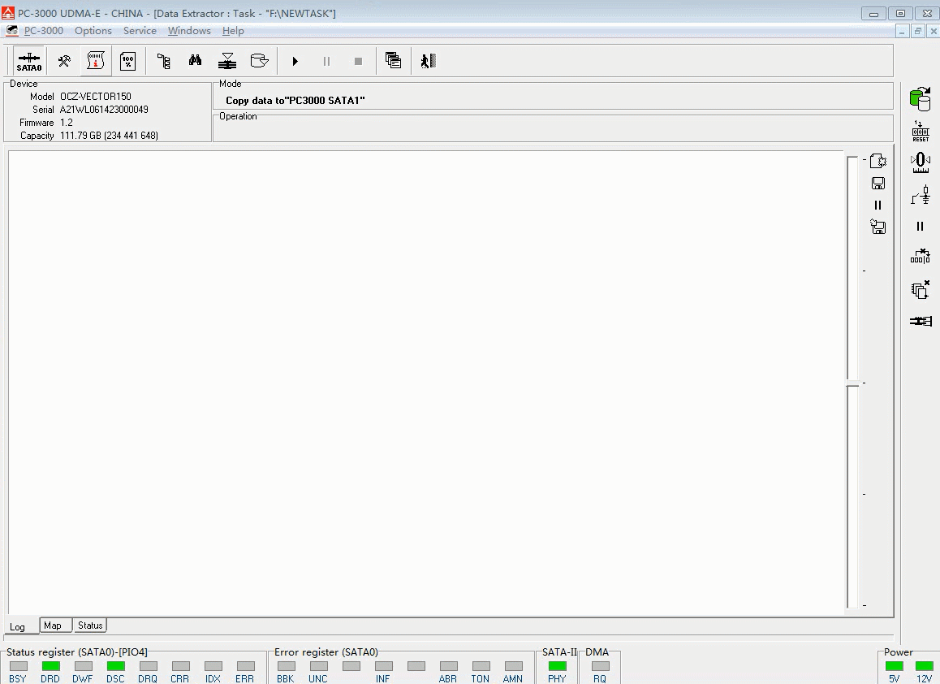Click the DMA RQ indicator
The height and width of the screenshot is (684, 940).
(x=600, y=666)
